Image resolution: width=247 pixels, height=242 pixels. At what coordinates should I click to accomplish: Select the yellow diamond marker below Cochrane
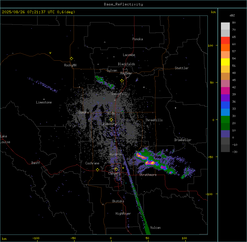coord(97,170)
